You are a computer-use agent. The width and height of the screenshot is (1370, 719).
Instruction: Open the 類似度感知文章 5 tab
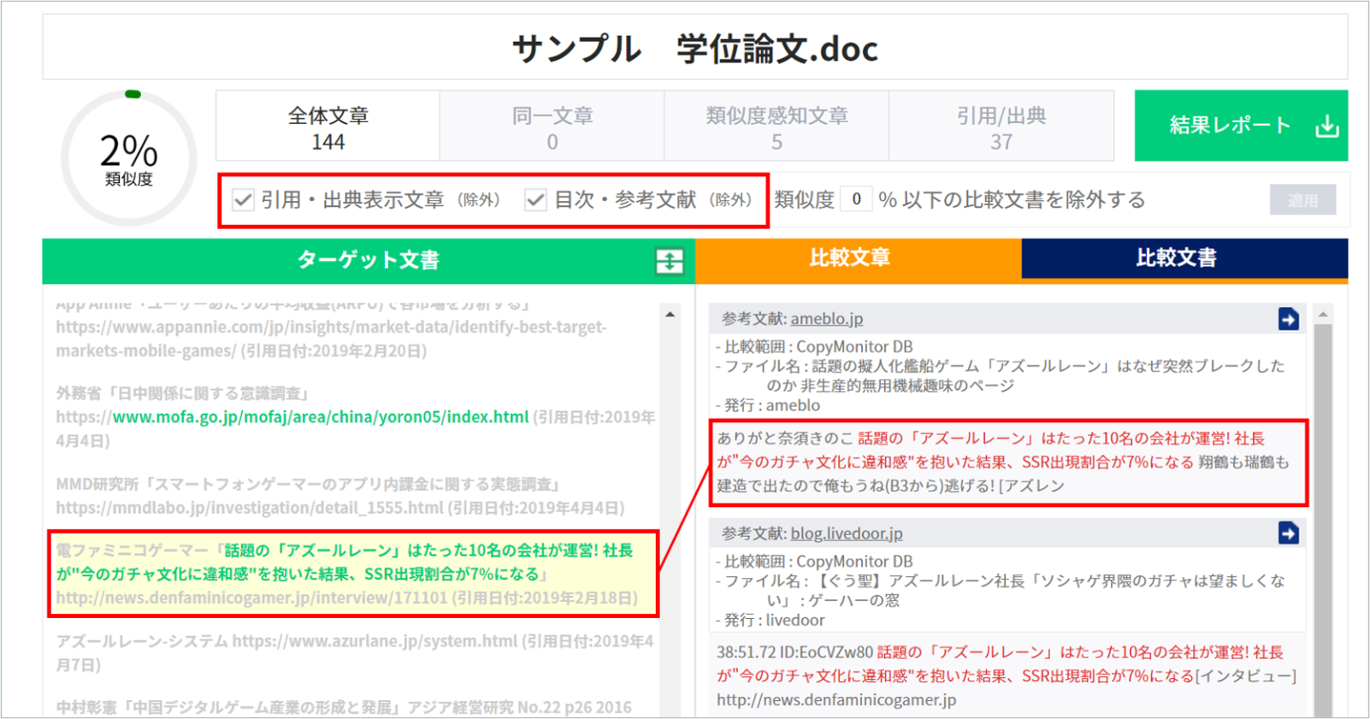(777, 127)
